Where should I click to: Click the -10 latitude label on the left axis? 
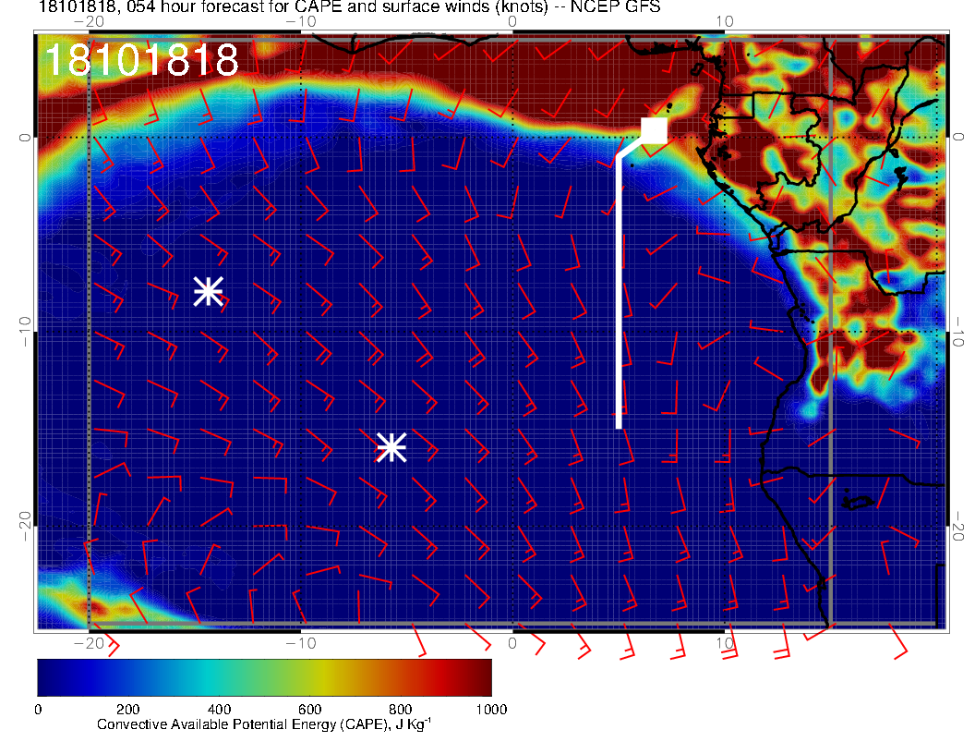[x=24, y=330]
